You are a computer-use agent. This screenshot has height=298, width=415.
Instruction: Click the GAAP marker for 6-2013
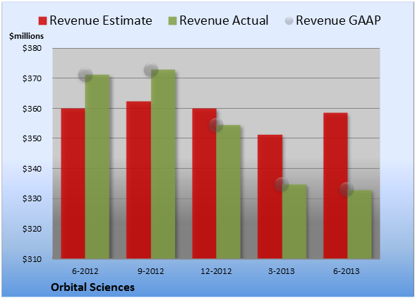click(347, 189)
